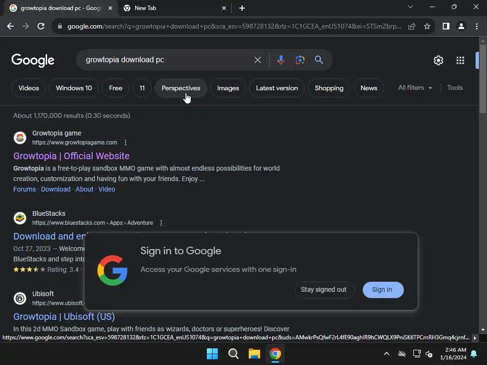Click the browser address bar URL
This screenshot has width=487, height=365.
tap(234, 27)
